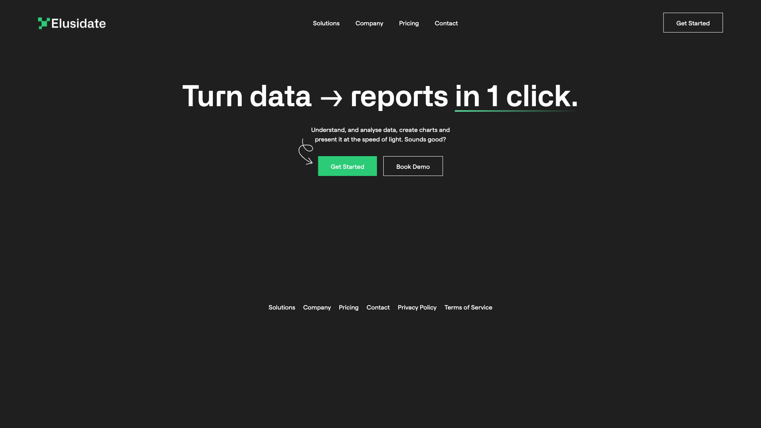
Task: Click the footer Terms of Service link
Action: pyautogui.click(x=468, y=307)
